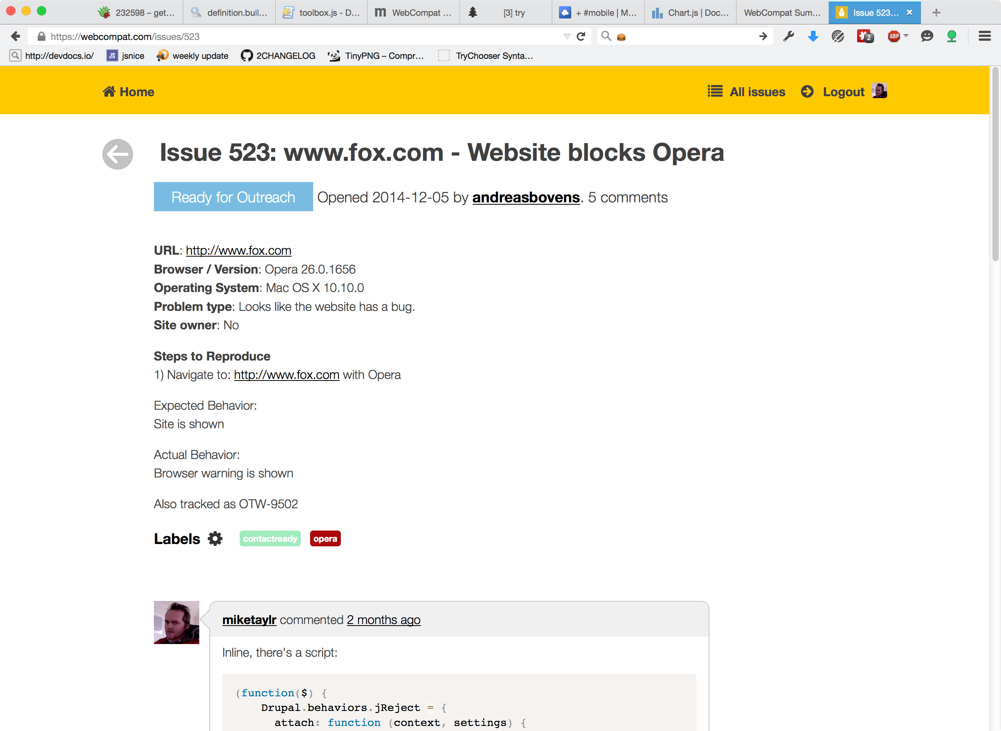Click miketaylr's avatar thumbnail
The width and height of the screenshot is (1001, 731).
coord(176,622)
